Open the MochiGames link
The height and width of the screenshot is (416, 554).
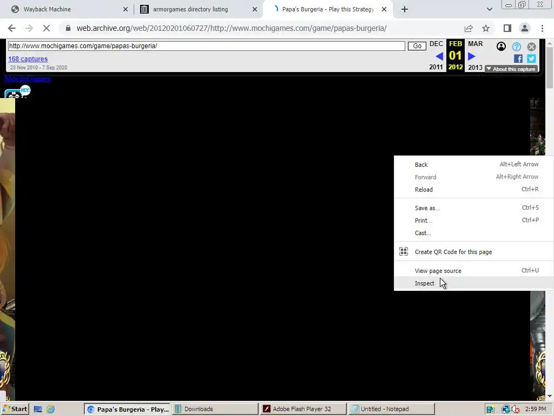[x=28, y=79]
